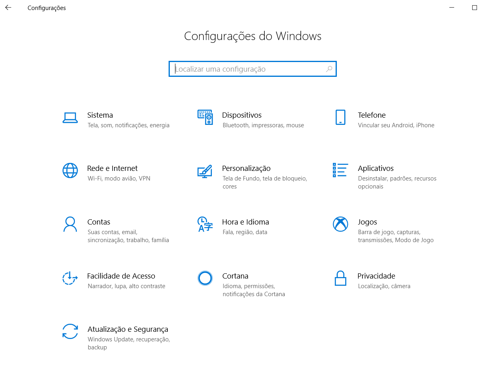Screen dimensions: 493x383
Task: Open the Dispositivos keyboard and speaker icon
Action: [x=205, y=117]
